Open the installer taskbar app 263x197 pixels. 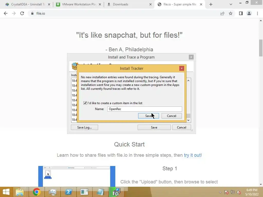click(x=116, y=192)
